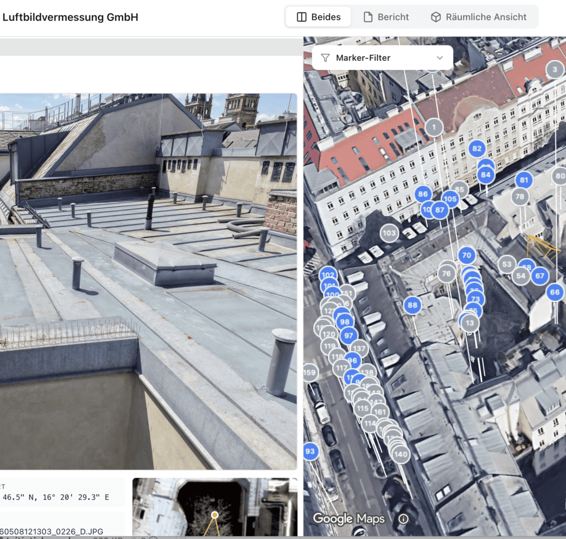Click the Google Maps info icon

(403, 519)
